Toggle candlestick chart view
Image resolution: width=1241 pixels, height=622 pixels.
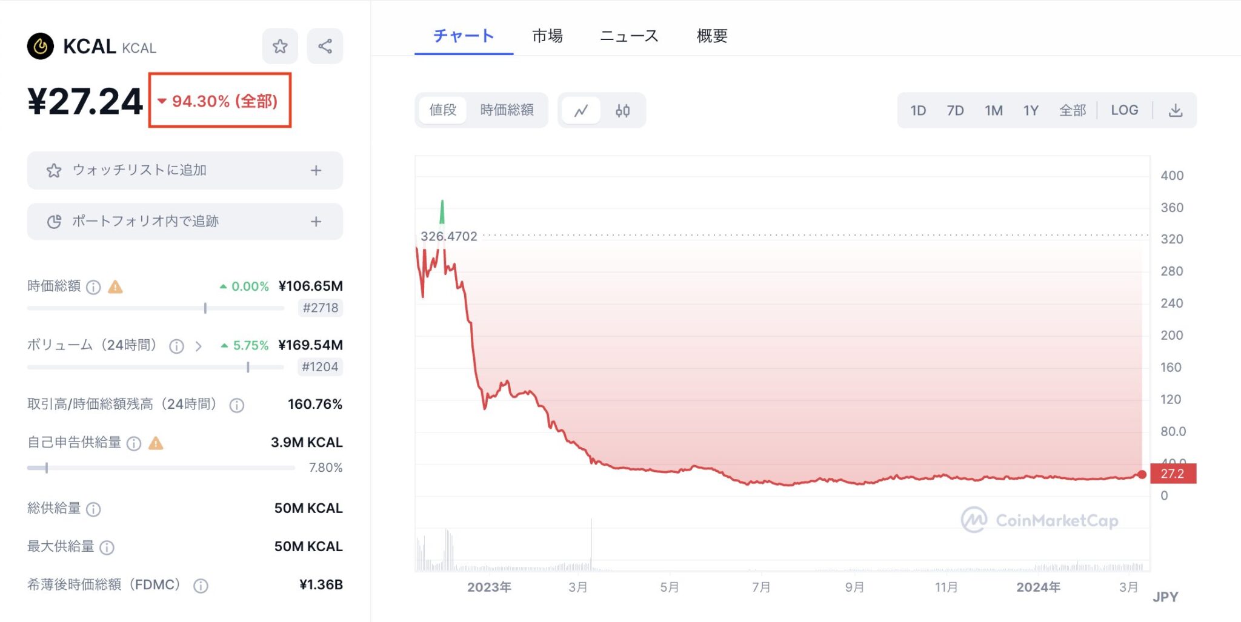[x=623, y=110]
